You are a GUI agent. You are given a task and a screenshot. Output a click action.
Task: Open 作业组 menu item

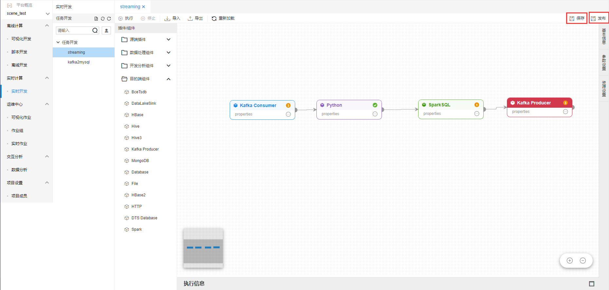pyautogui.click(x=17, y=130)
